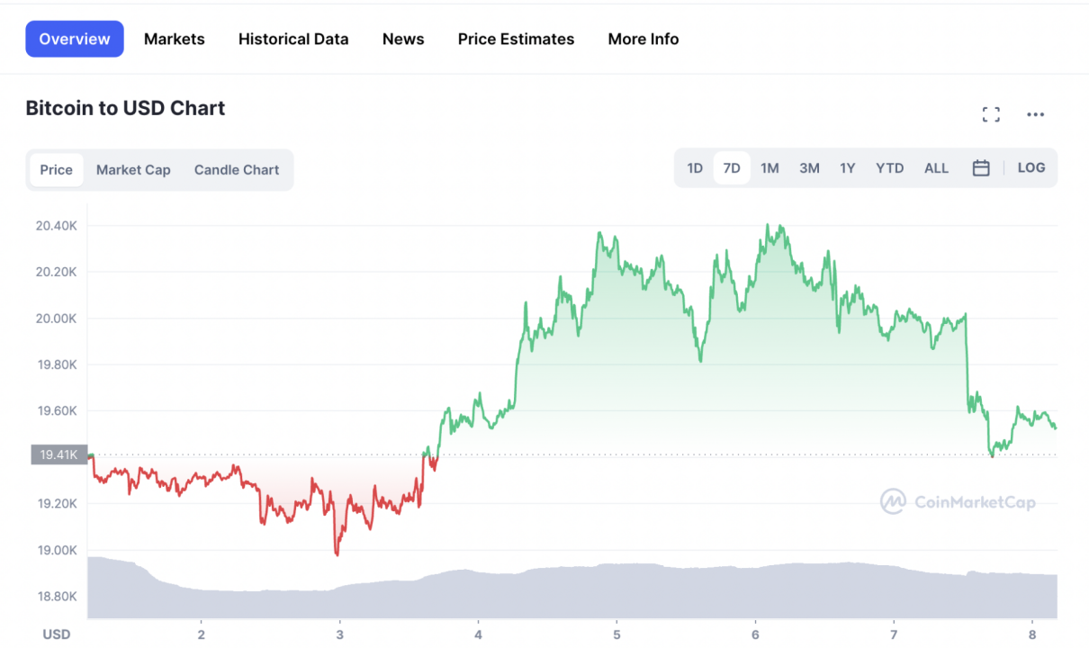Select the 1Y time range
1089x648 pixels.
click(848, 168)
